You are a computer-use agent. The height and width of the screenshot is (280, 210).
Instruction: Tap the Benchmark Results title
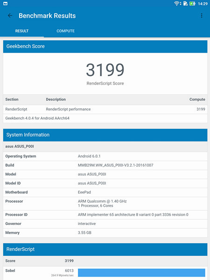coord(47,16)
